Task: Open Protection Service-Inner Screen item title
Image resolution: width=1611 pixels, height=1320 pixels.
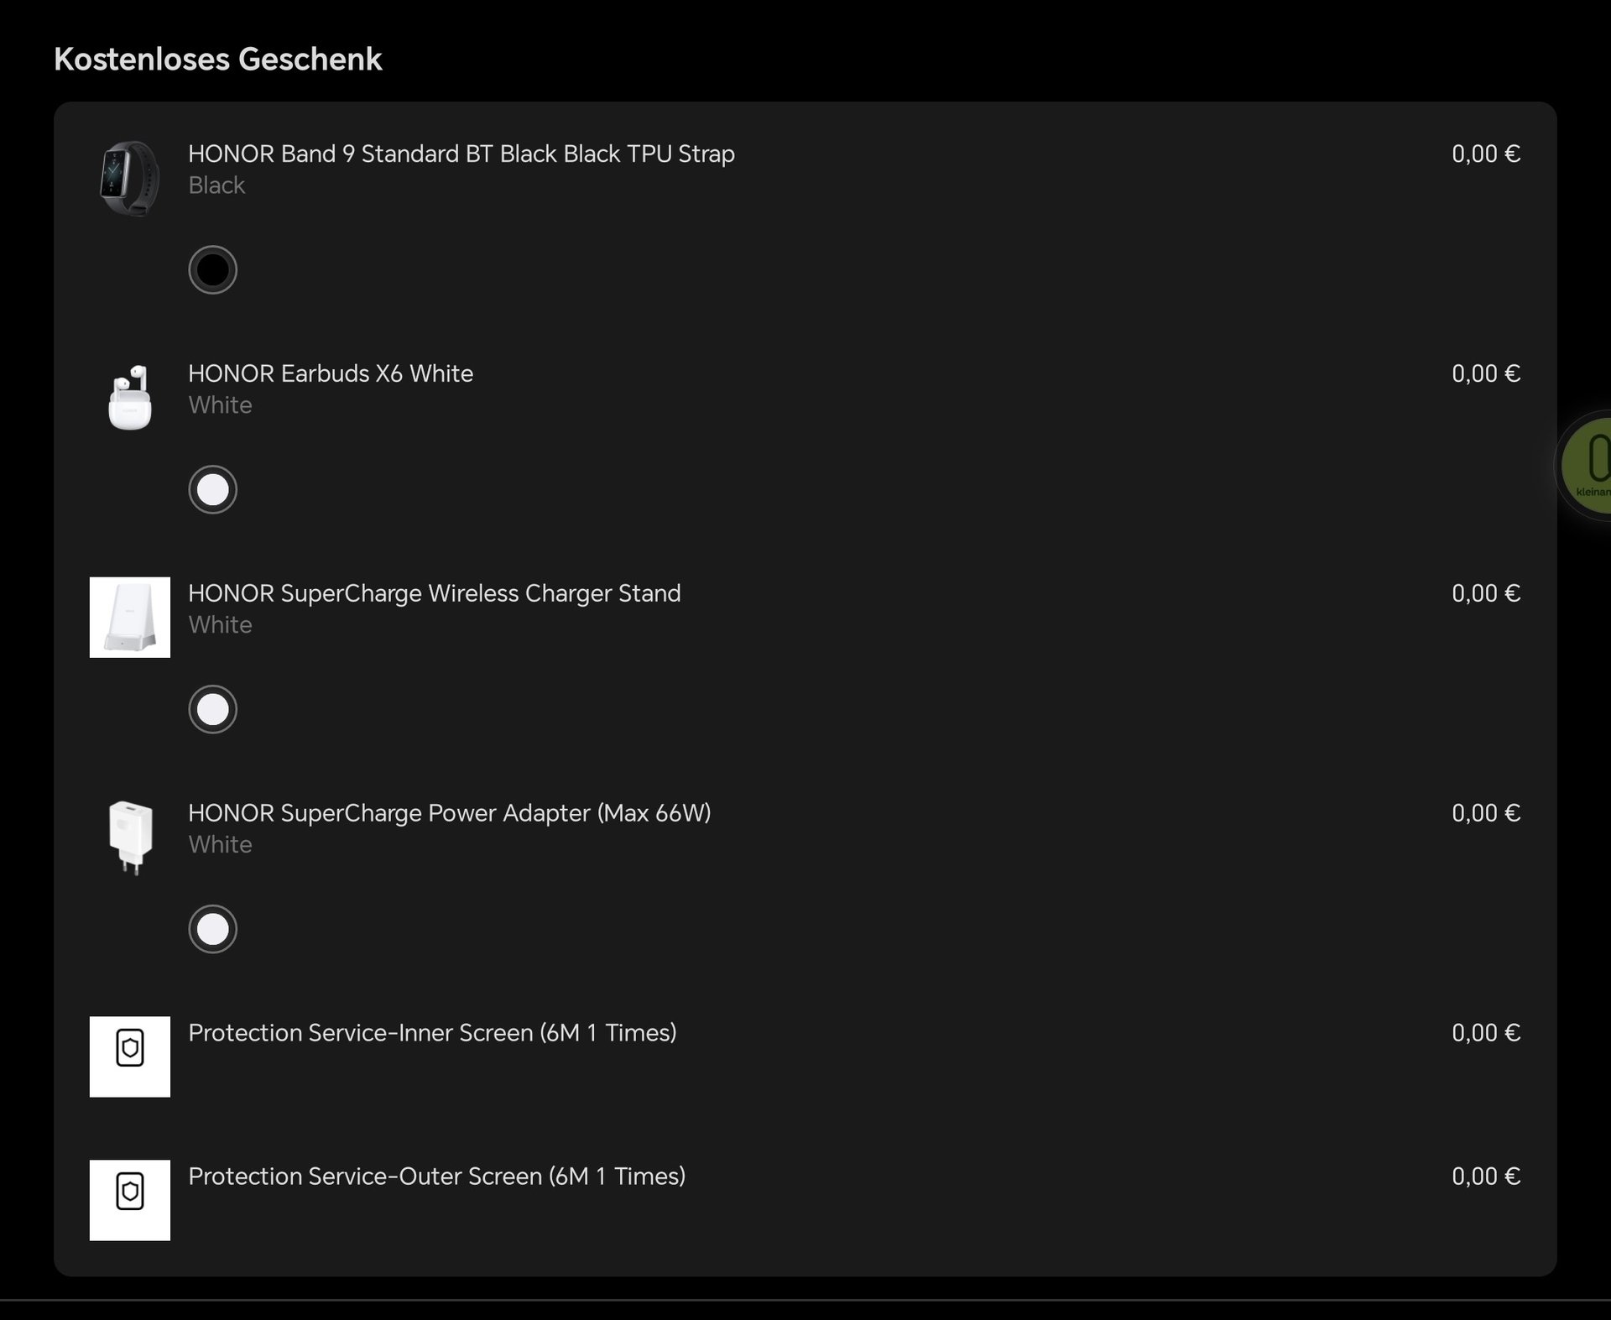Action: (x=431, y=1033)
